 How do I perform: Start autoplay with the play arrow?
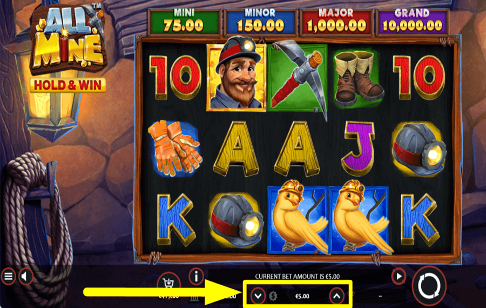pyautogui.click(x=399, y=276)
